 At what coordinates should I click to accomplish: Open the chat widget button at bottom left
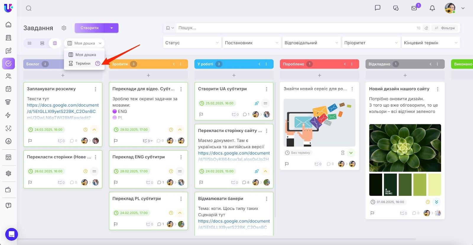click(x=12, y=234)
